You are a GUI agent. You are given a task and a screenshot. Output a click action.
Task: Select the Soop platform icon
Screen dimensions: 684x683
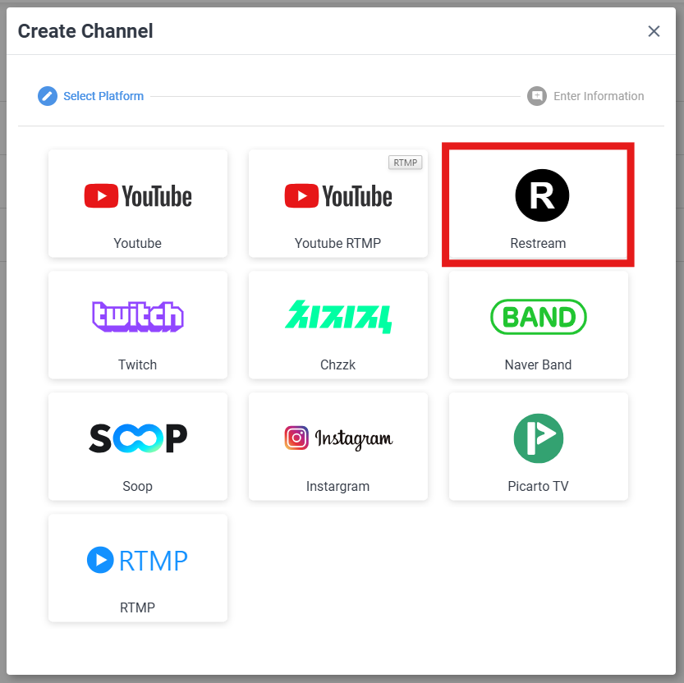[x=137, y=438]
